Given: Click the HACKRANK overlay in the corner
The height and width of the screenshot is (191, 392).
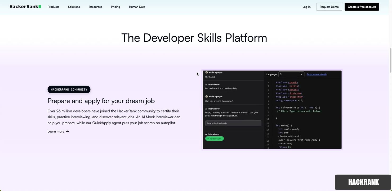Looking at the screenshot, I should click(x=363, y=182).
